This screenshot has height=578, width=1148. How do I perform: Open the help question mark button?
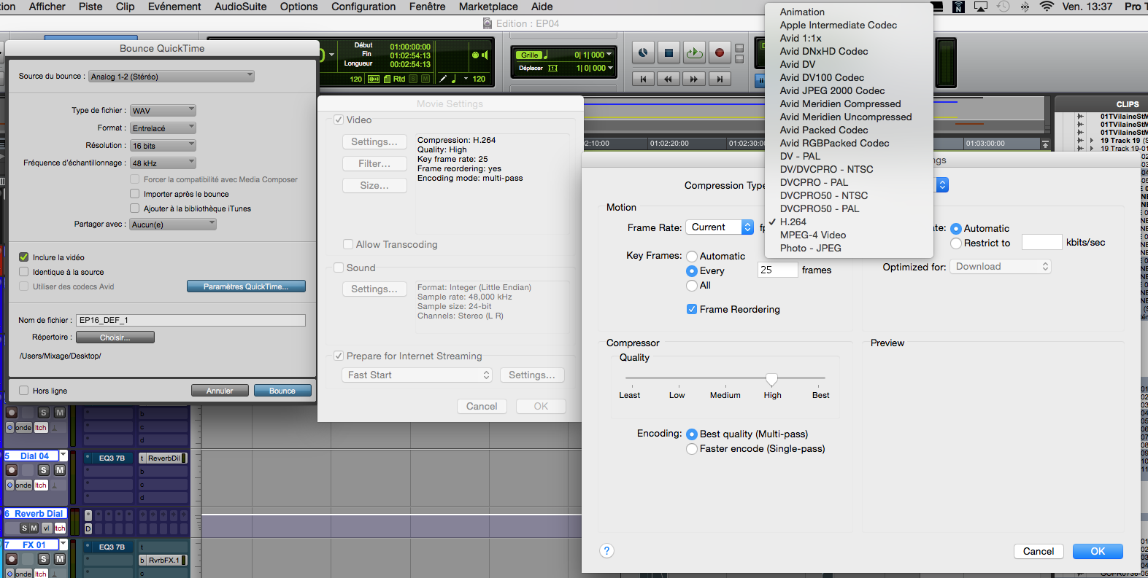(x=606, y=551)
